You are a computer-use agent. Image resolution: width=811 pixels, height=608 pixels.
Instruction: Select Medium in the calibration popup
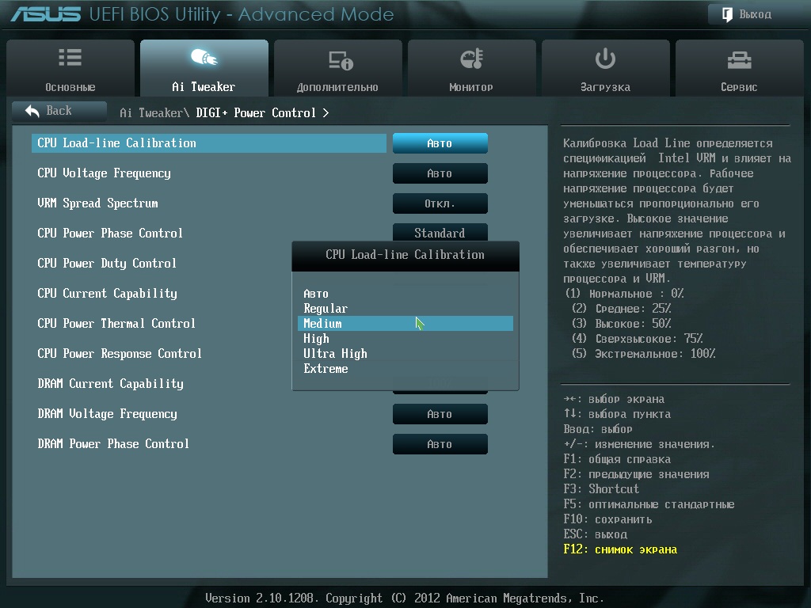click(405, 324)
